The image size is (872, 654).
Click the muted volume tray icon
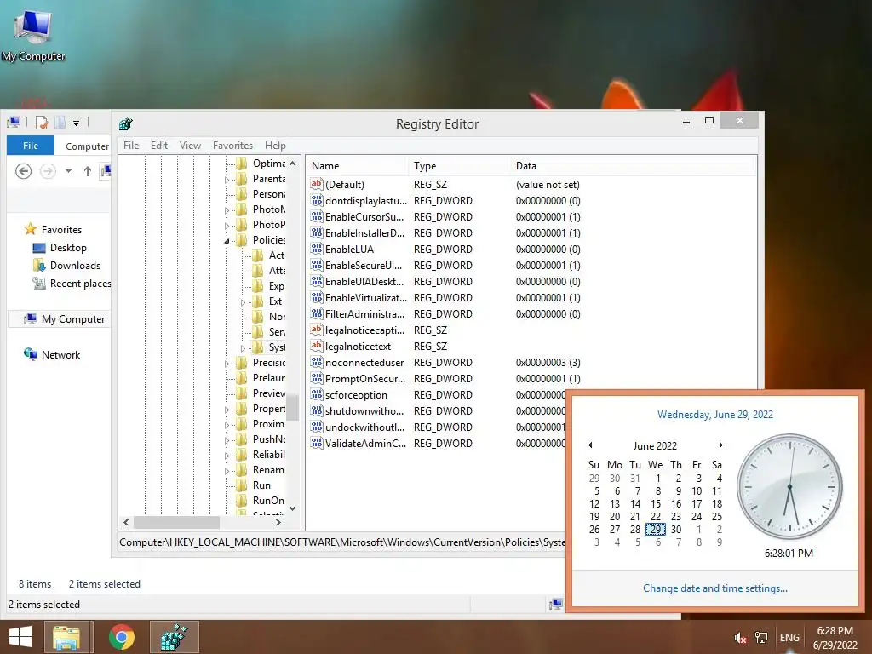tap(740, 638)
